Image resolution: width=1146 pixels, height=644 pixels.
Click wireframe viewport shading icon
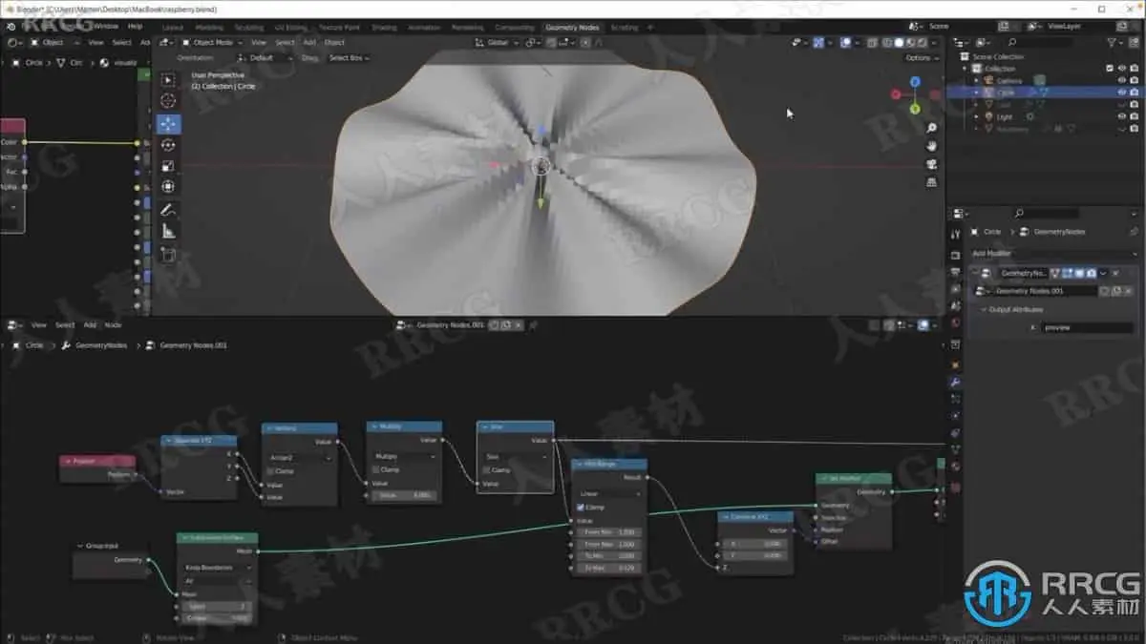tap(887, 43)
